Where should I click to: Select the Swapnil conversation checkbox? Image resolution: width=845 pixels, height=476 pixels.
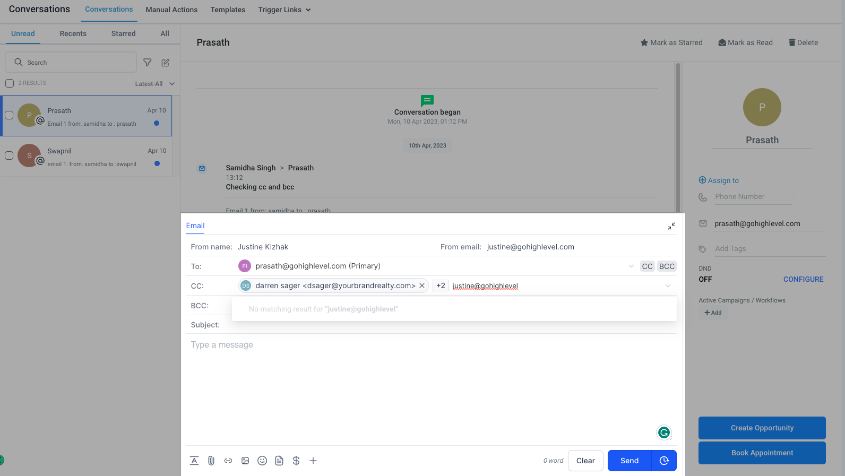[9, 155]
